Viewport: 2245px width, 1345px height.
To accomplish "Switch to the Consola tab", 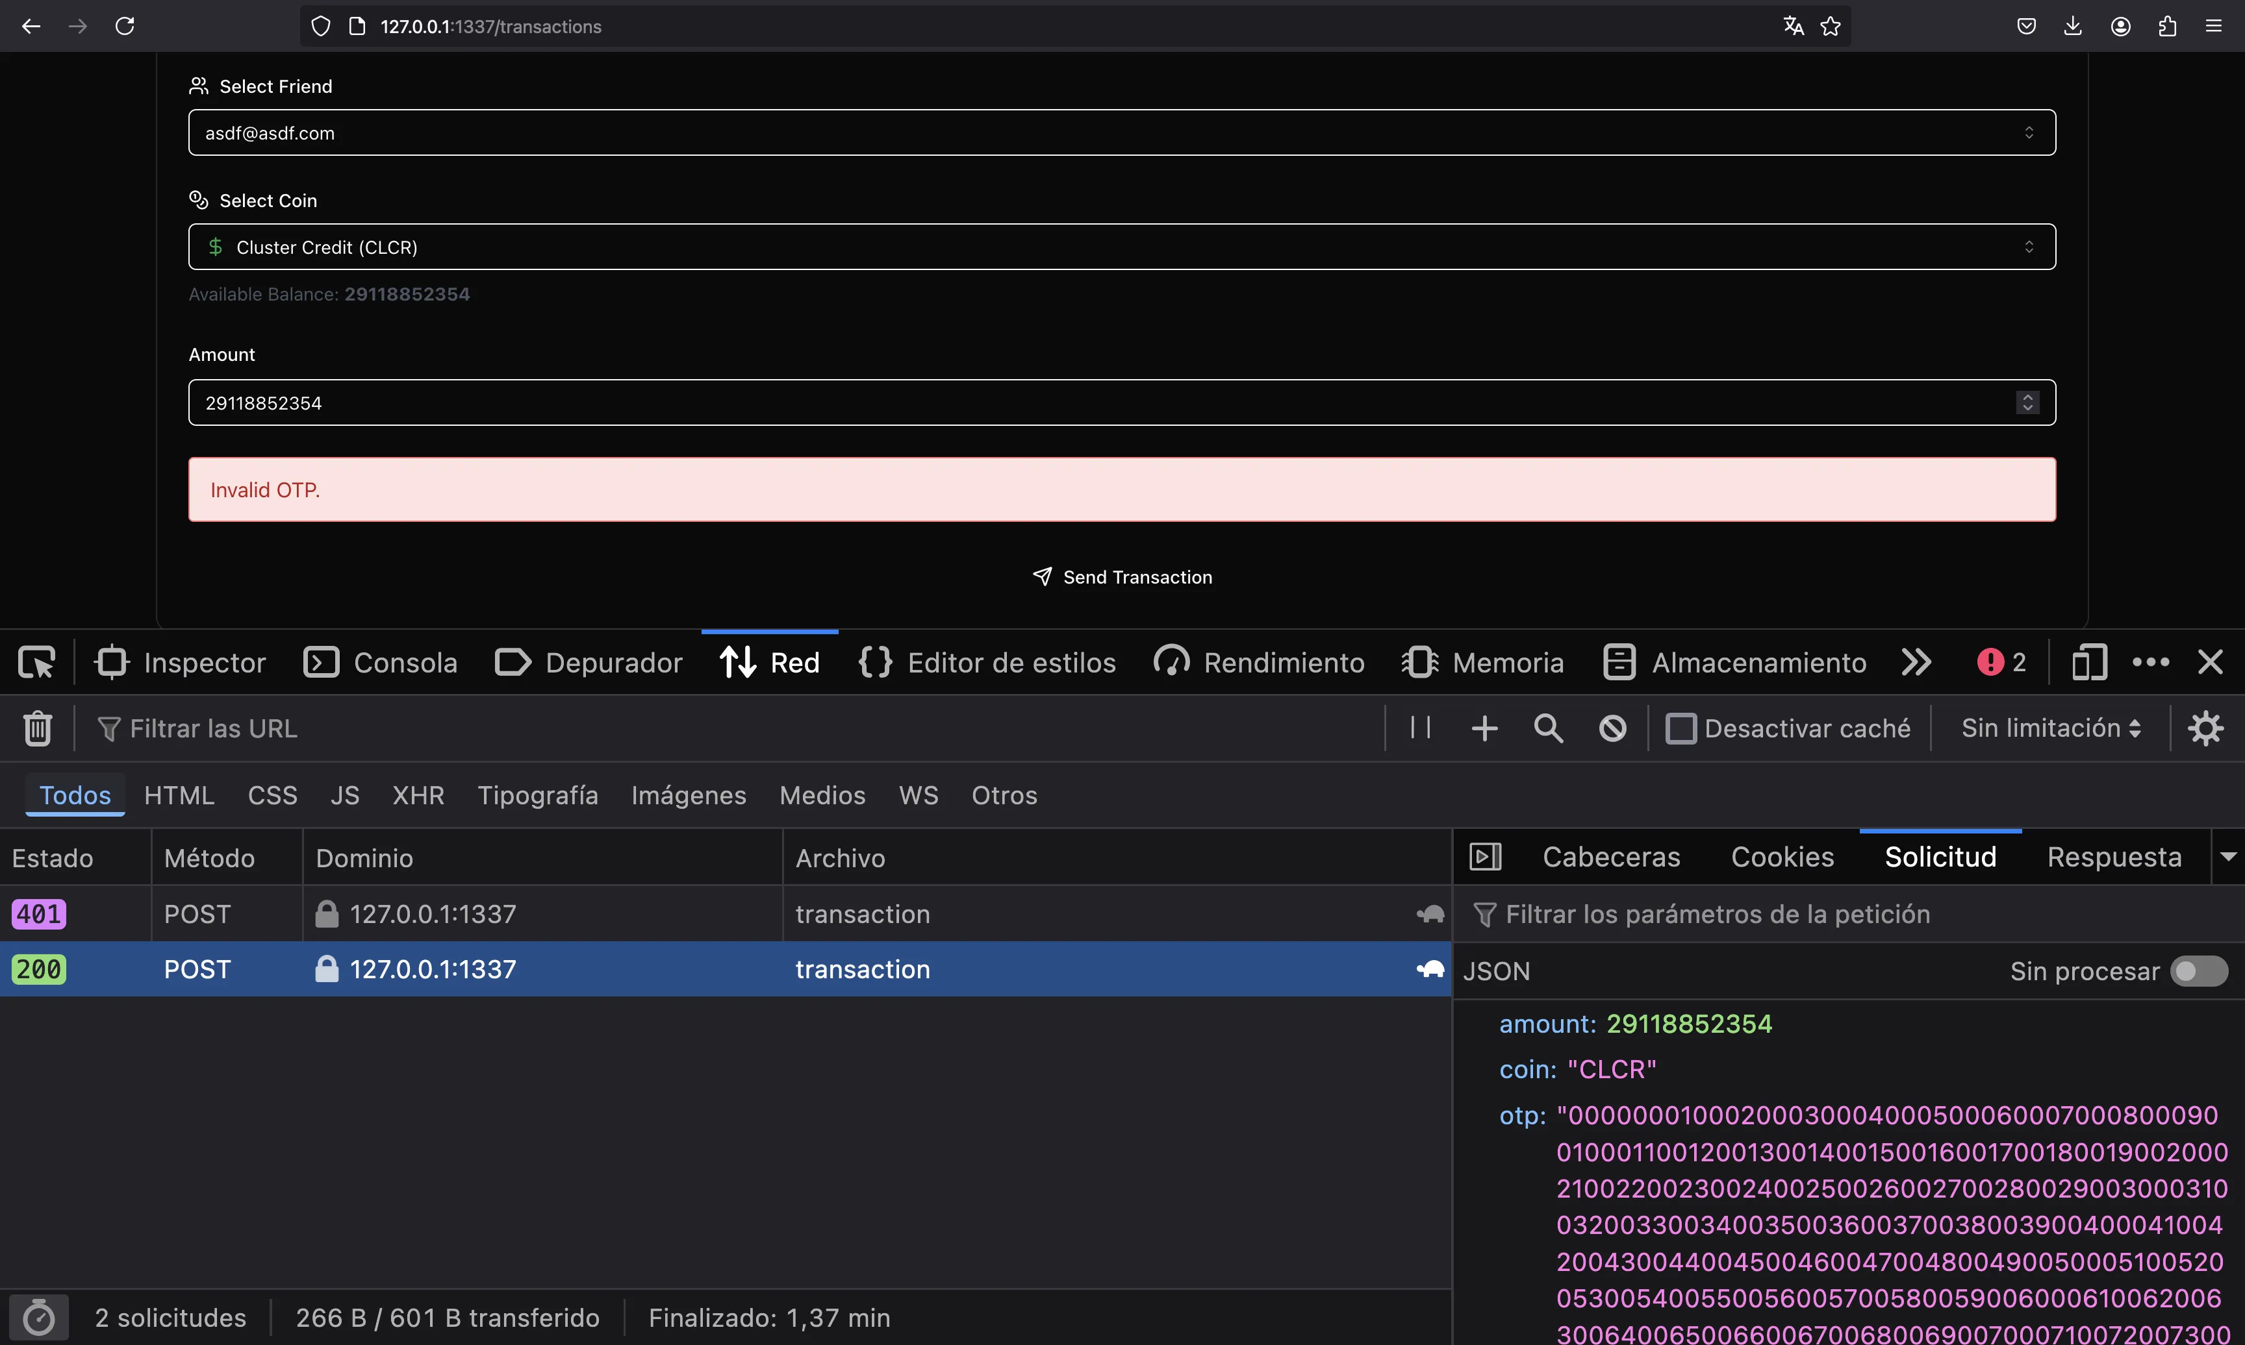I will 380,663.
